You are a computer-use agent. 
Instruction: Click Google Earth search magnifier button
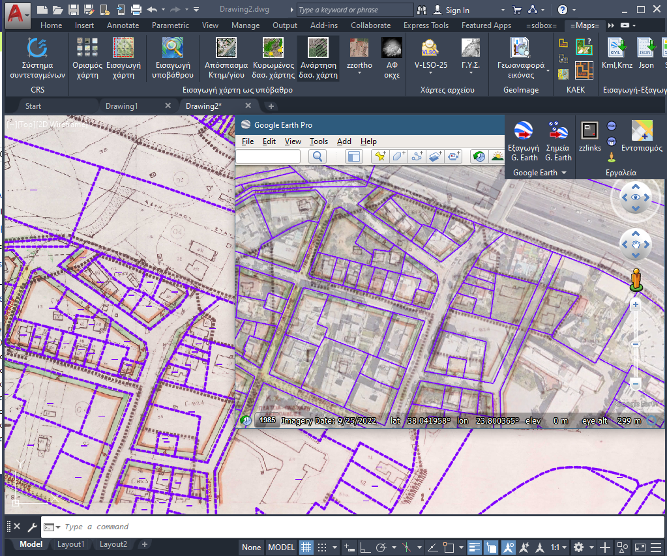pyautogui.click(x=318, y=156)
